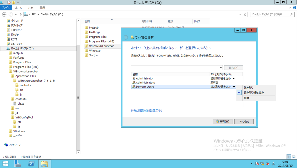Refresh the Explorer address bar
The width and height of the screenshot is (297, 168).
tap(245, 15)
